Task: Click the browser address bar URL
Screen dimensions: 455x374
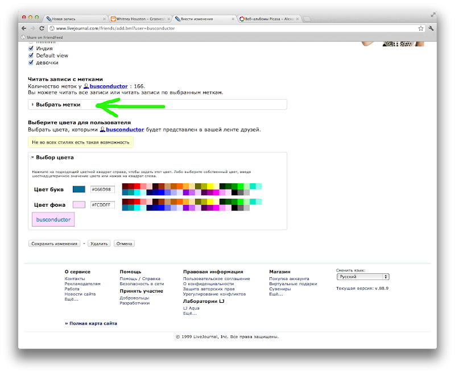Action: pos(115,28)
